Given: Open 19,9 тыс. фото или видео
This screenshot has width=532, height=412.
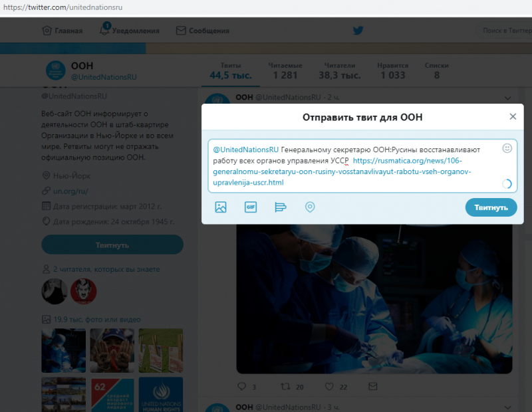Looking at the screenshot, I should (97, 320).
